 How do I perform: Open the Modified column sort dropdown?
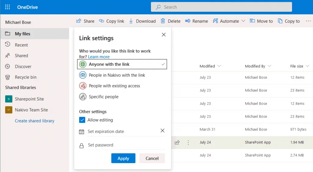tap(219, 66)
